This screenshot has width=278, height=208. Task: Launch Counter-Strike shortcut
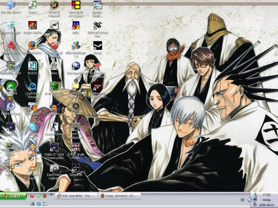pos(54,129)
